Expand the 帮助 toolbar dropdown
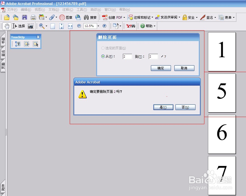Viewport: 246px width, 196px height. pos(154,26)
